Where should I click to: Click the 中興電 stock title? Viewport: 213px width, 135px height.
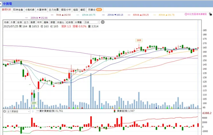tap(7, 4)
